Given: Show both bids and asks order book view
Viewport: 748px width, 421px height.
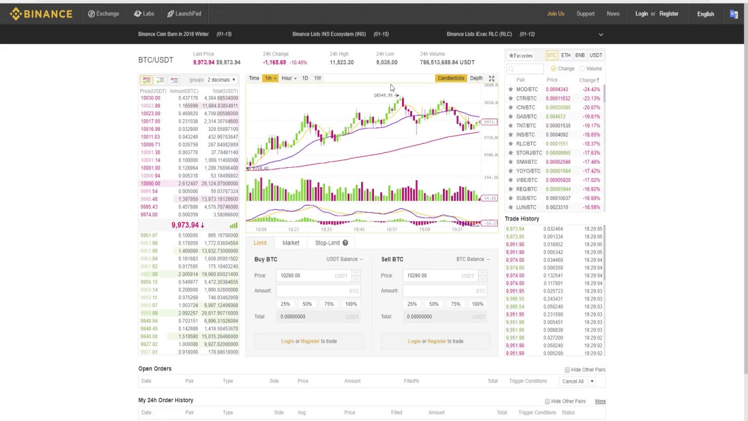Looking at the screenshot, I should pyautogui.click(x=146, y=80).
